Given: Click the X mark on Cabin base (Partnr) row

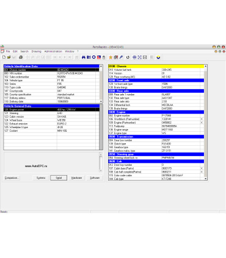Looking at the screenshot, I should (202, 168).
